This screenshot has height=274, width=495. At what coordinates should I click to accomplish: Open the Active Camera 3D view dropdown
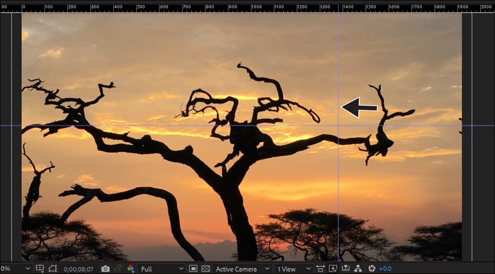pyautogui.click(x=242, y=269)
